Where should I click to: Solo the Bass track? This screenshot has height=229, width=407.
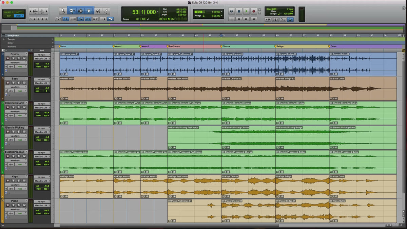(x=19, y=83)
